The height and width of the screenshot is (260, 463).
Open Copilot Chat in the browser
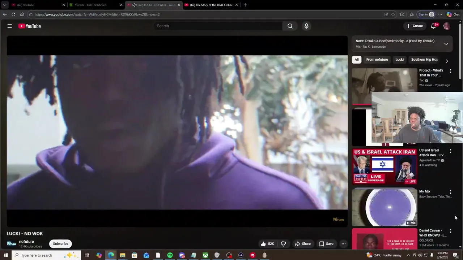453,14
